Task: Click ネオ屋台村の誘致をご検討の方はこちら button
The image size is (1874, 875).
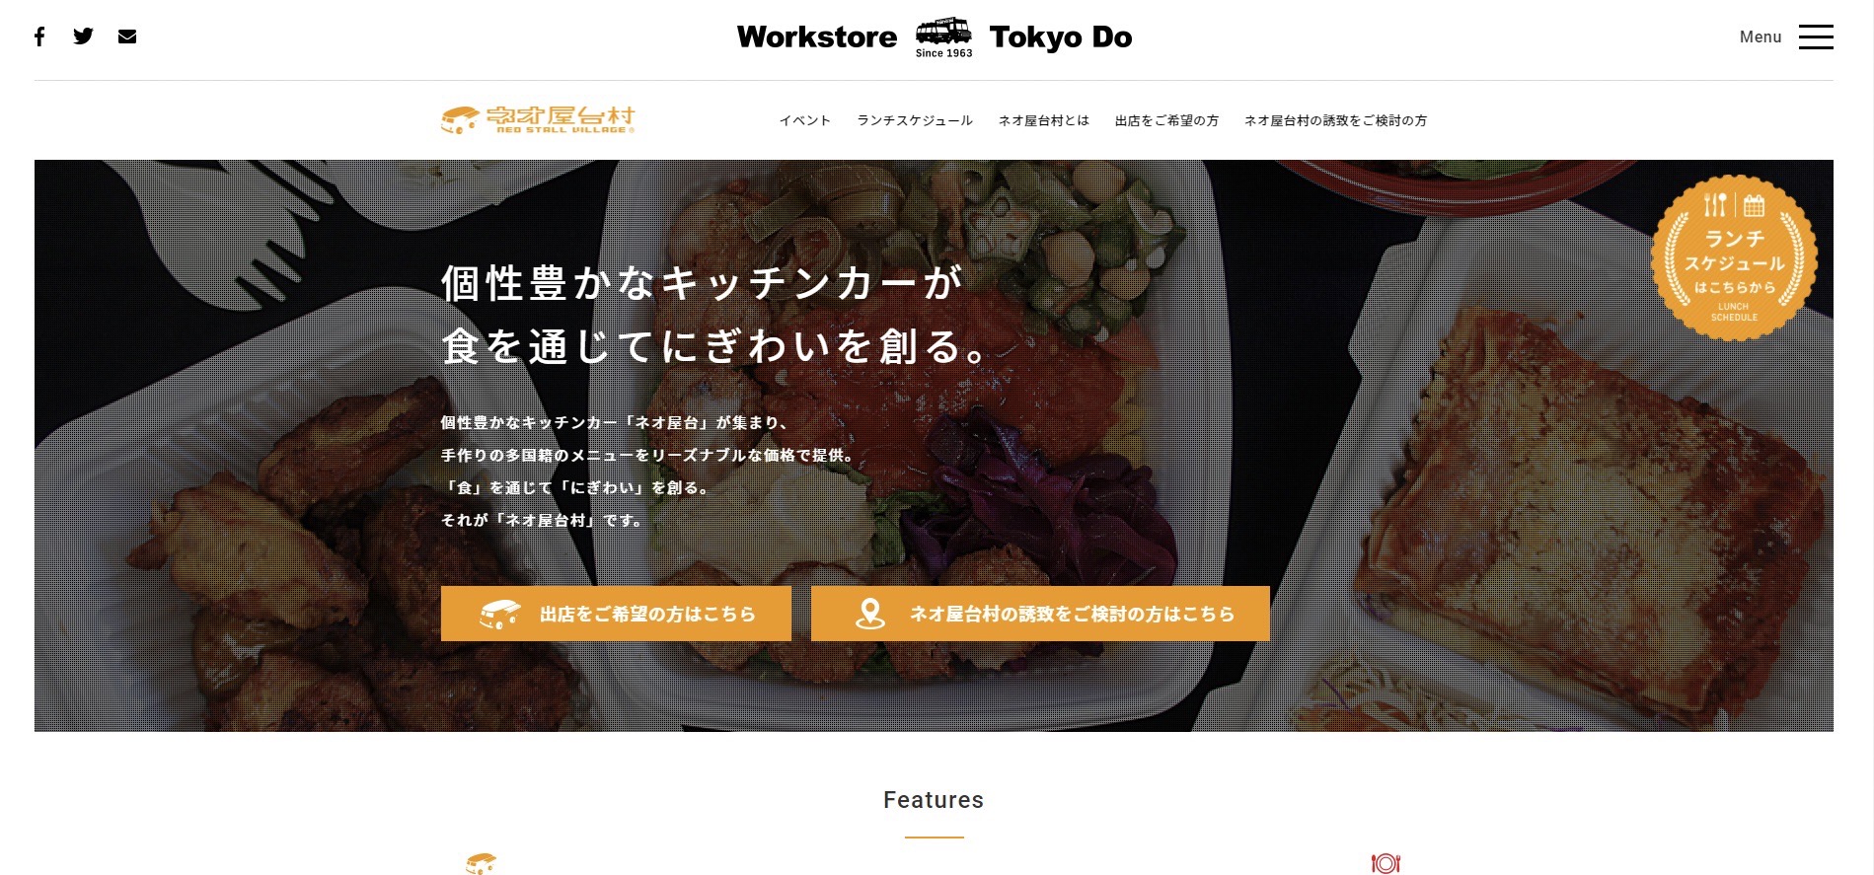Action: [x=1040, y=614]
